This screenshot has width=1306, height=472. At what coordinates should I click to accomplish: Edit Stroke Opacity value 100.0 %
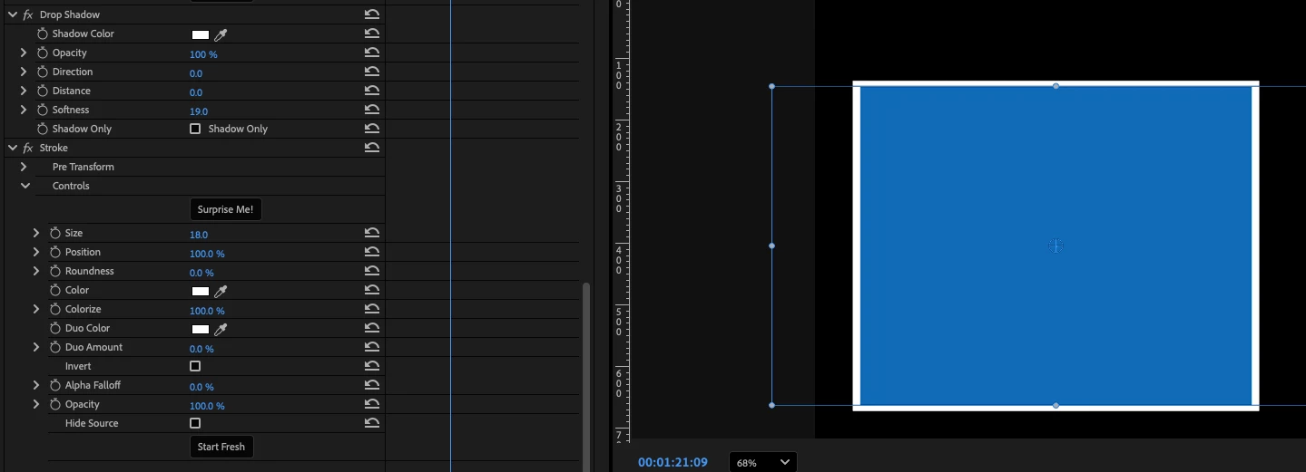pos(207,406)
